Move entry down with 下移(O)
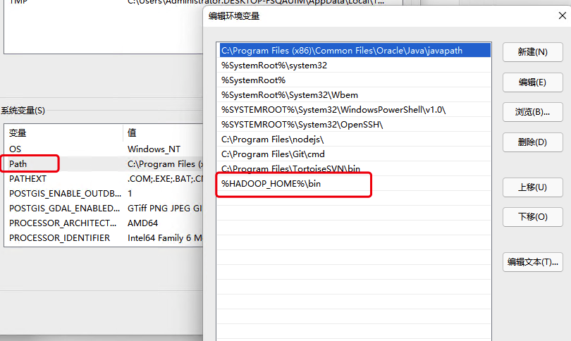This screenshot has height=341, width=571. [532, 217]
